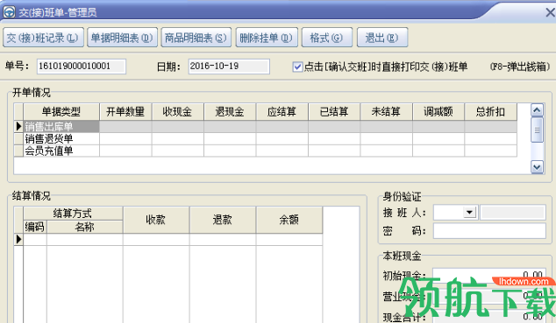Click scroll down arrow in 开单情况 table
Screen dimensions: 556x323
(537, 166)
